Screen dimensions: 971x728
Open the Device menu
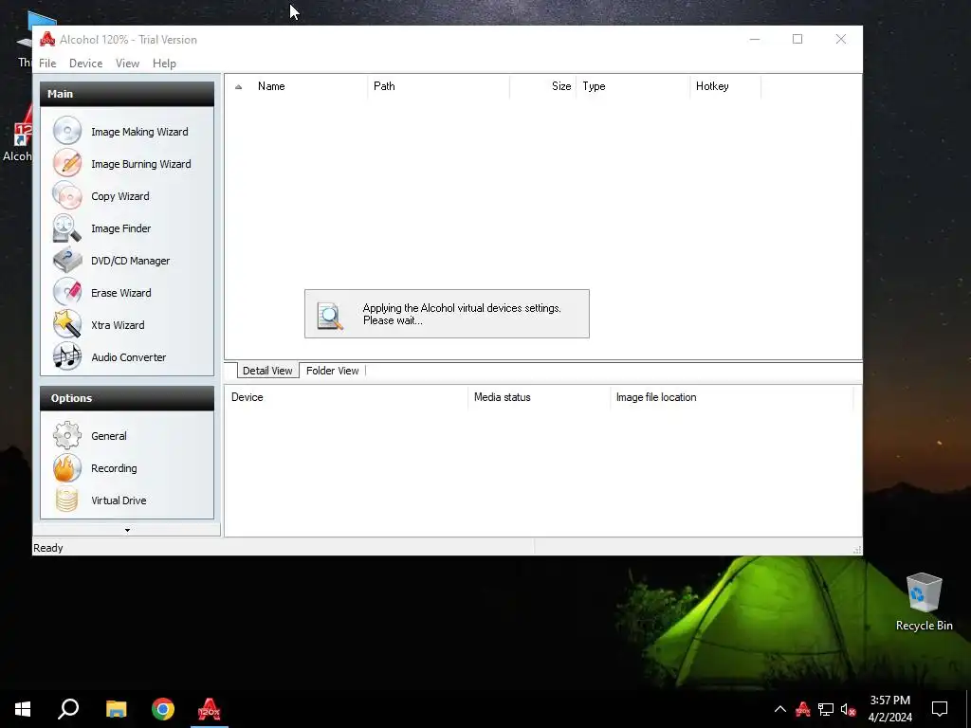click(x=85, y=64)
